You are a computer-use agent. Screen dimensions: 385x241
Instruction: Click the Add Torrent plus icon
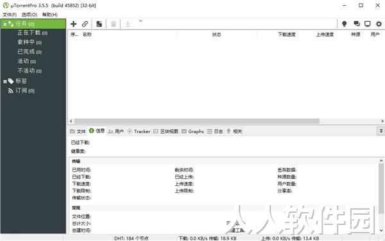click(x=73, y=24)
